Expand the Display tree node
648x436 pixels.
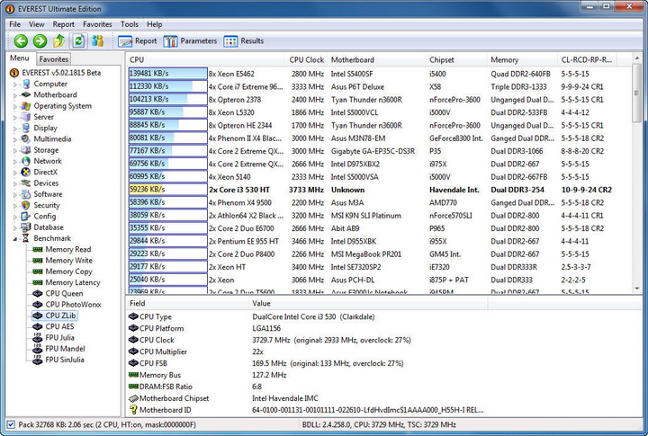pyautogui.click(x=15, y=129)
